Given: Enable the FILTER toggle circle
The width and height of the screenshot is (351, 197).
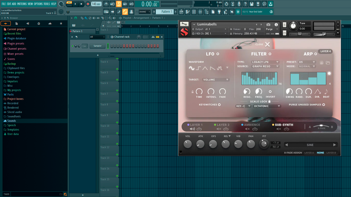Looking at the screenshot, I should [x=270, y=54].
